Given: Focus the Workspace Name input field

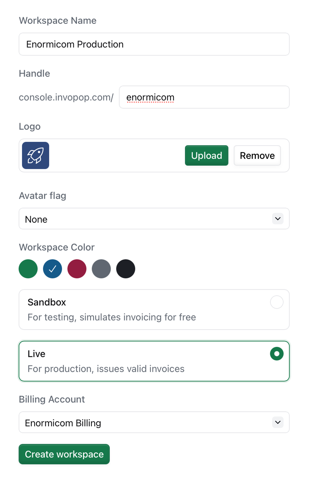Looking at the screenshot, I should pos(154,44).
